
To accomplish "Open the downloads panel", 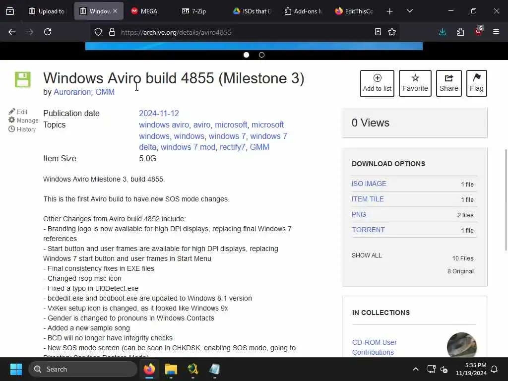I will click(442, 32).
